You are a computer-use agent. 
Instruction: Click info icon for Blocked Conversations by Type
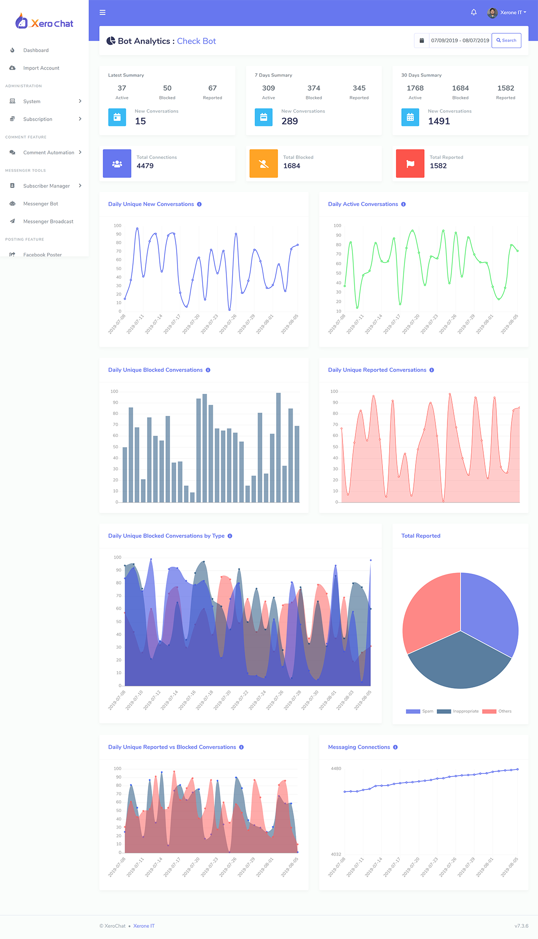tap(230, 536)
